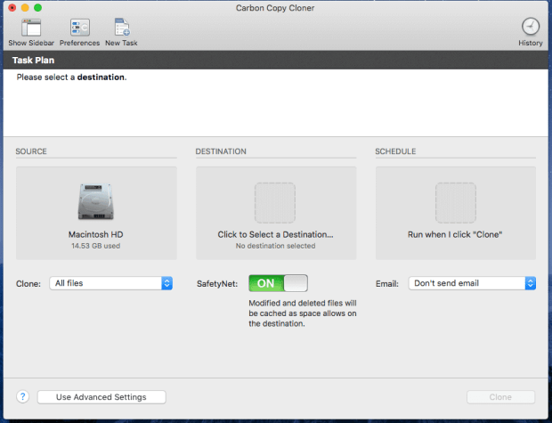
Task: Open the History clock icon
Action: [x=530, y=27]
